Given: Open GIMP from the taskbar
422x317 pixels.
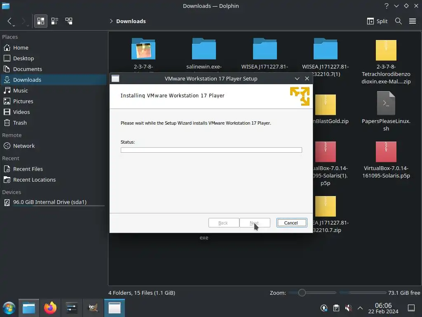Looking at the screenshot, I should [93, 308].
